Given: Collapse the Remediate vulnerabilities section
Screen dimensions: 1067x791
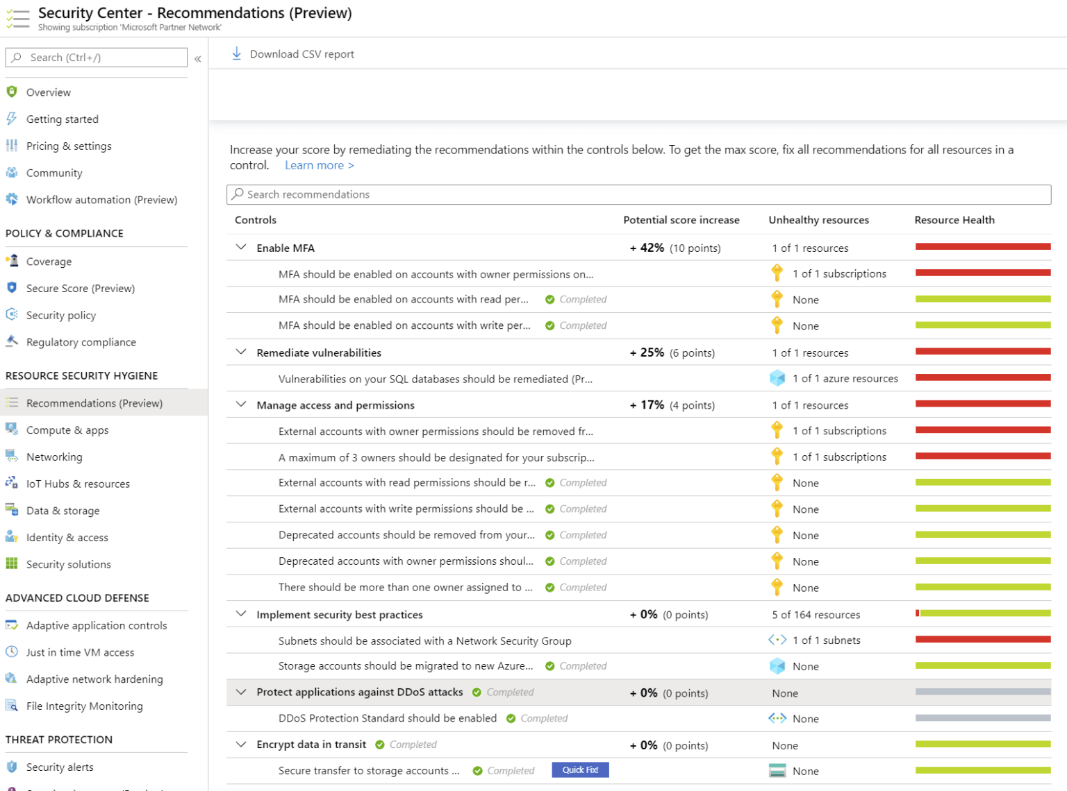Looking at the screenshot, I should pyautogui.click(x=241, y=352).
